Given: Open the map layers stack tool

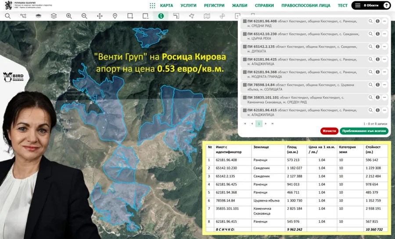Looking at the screenshot, I should point(54,16).
